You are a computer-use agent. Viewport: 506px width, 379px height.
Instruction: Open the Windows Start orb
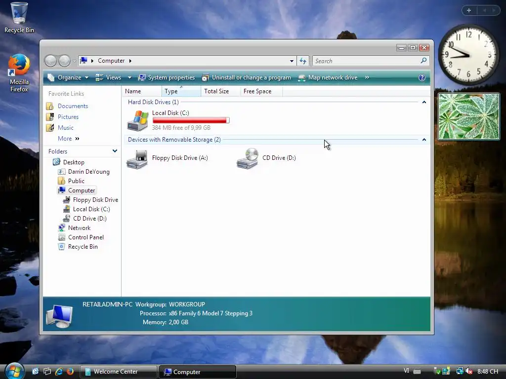click(x=14, y=371)
